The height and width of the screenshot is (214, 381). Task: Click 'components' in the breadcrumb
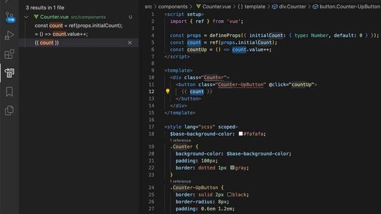tap(173, 7)
